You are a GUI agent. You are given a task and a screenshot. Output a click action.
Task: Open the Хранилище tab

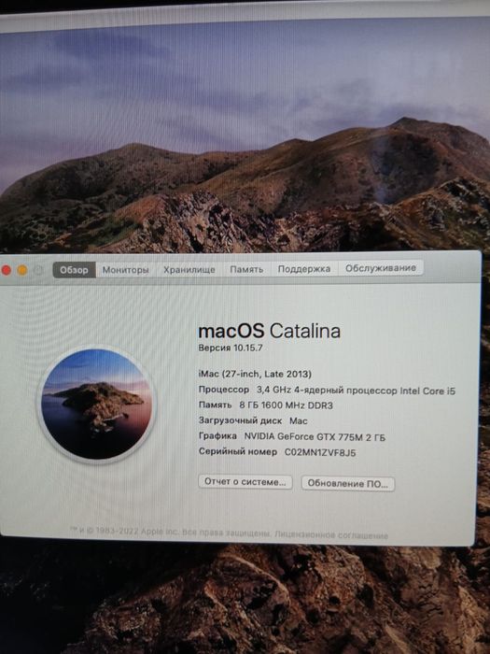[189, 270]
